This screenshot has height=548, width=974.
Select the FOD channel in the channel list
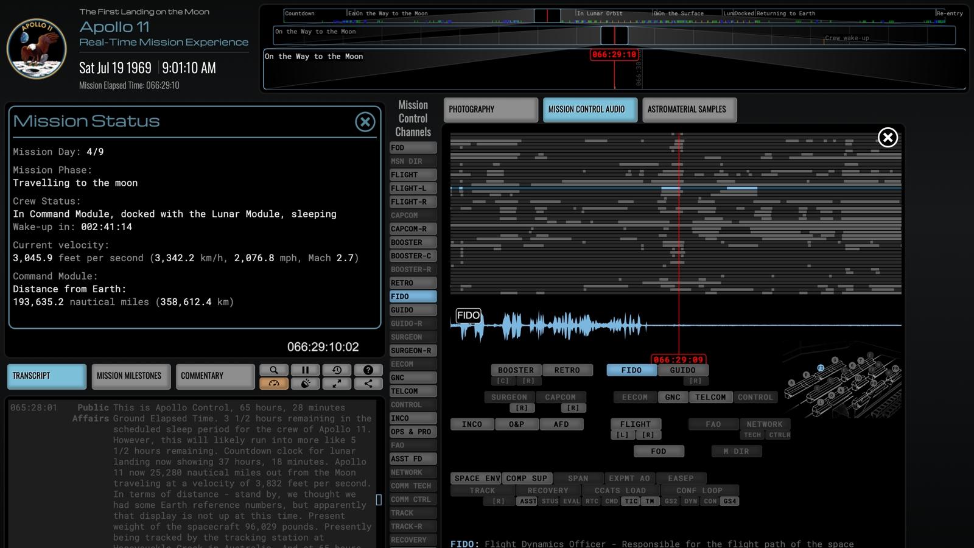413,148
